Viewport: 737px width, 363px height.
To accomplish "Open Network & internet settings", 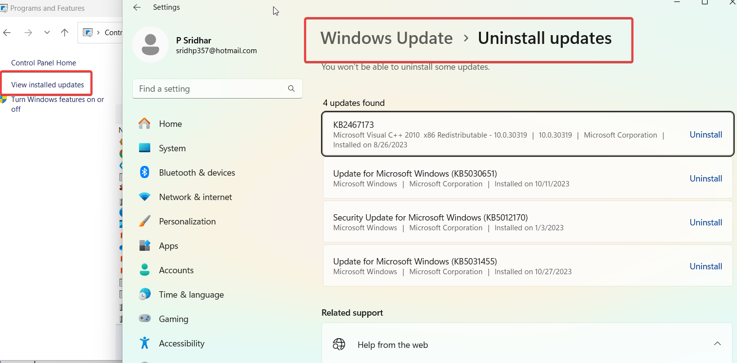I will pyautogui.click(x=196, y=197).
